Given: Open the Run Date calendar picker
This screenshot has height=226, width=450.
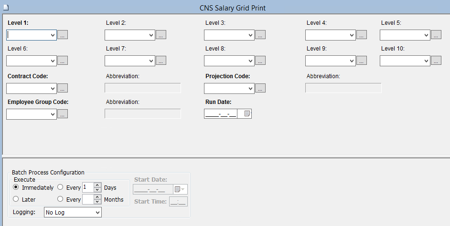Looking at the screenshot, I should (x=247, y=114).
